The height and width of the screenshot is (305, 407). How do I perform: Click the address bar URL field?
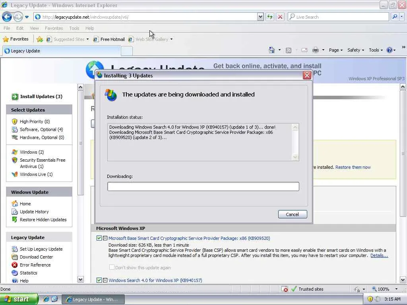(145, 17)
